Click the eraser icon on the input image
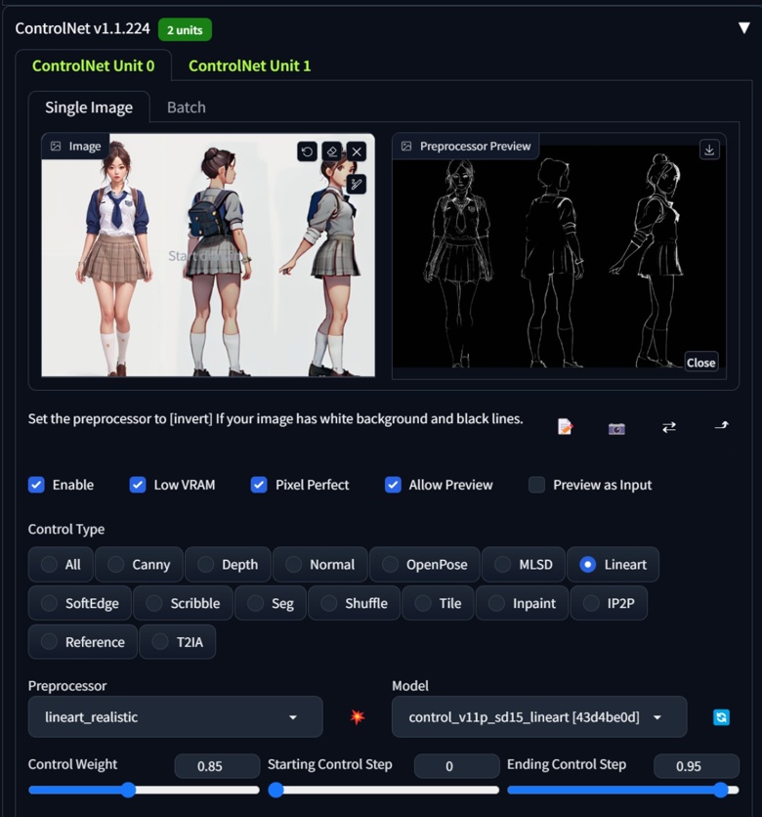The width and height of the screenshot is (762, 817). click(x=332, y=151)
